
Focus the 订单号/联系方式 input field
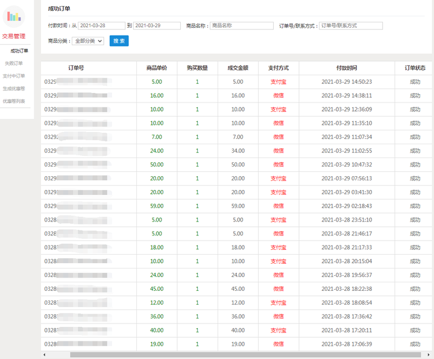[351, 25]
